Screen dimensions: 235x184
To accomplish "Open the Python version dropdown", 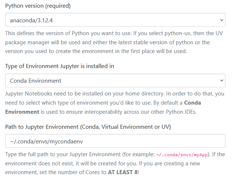I will click(115, 20).
